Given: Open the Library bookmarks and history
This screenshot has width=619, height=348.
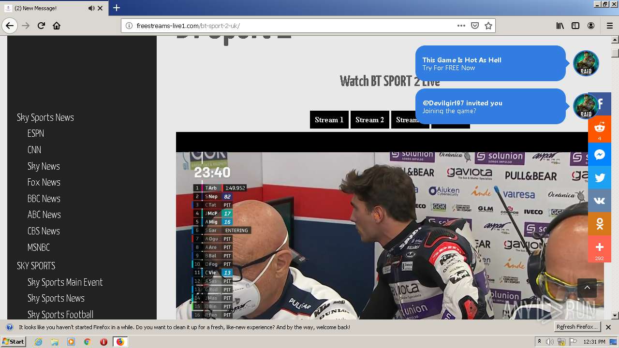Looking at the screenshot, I should (x=560, y=26).
